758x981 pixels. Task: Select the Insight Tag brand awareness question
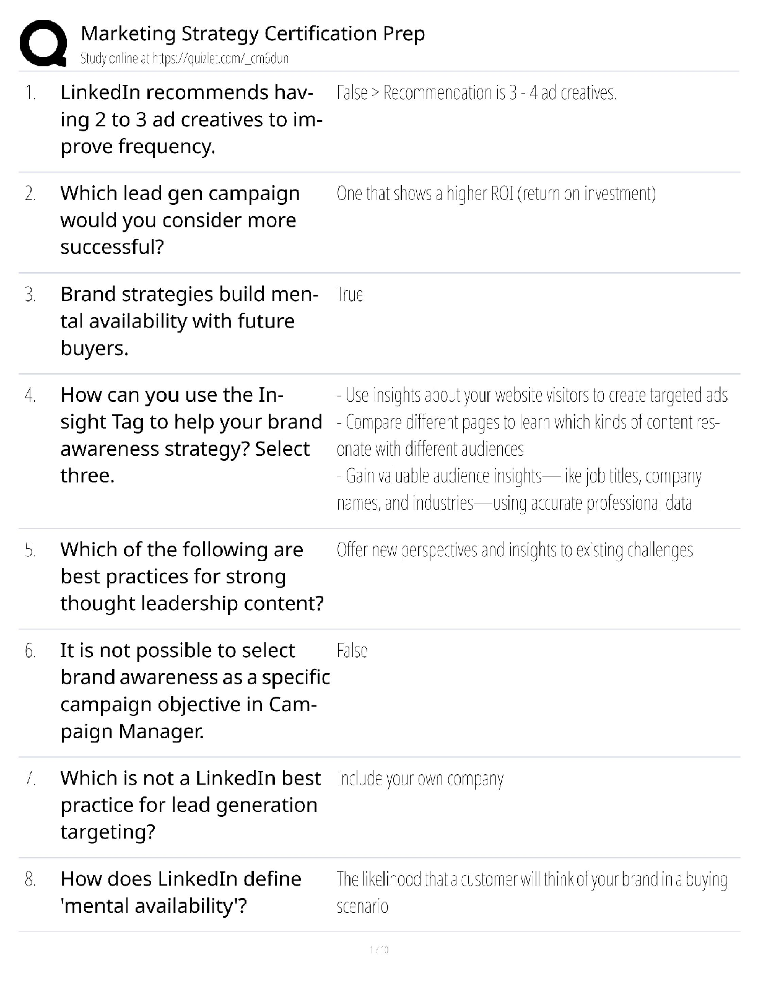[x=191, y=435]
